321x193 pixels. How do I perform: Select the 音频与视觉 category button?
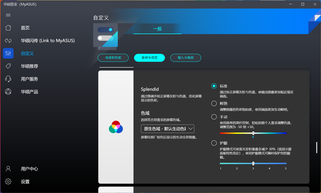[150, 58]
